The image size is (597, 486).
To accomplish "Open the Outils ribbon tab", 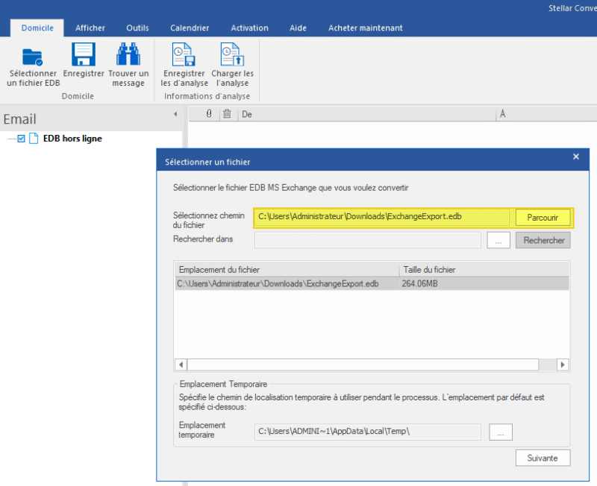I will [x=137, y=28].
